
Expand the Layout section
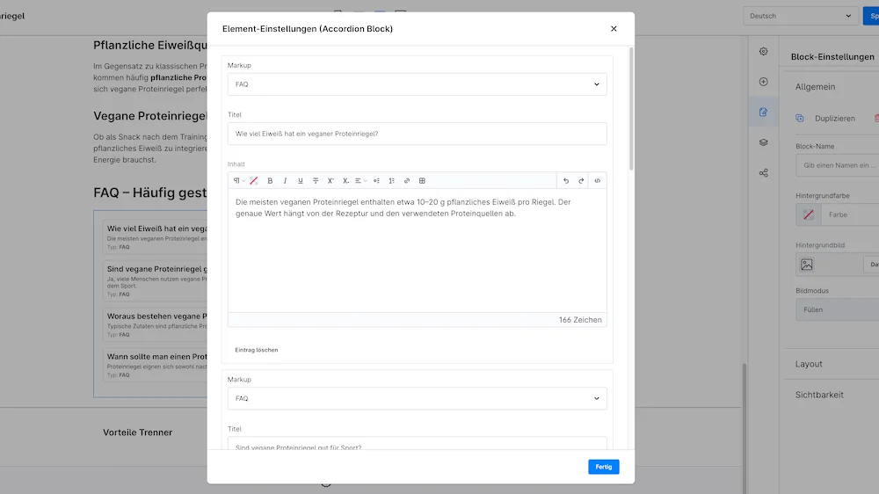coord(809,364)
